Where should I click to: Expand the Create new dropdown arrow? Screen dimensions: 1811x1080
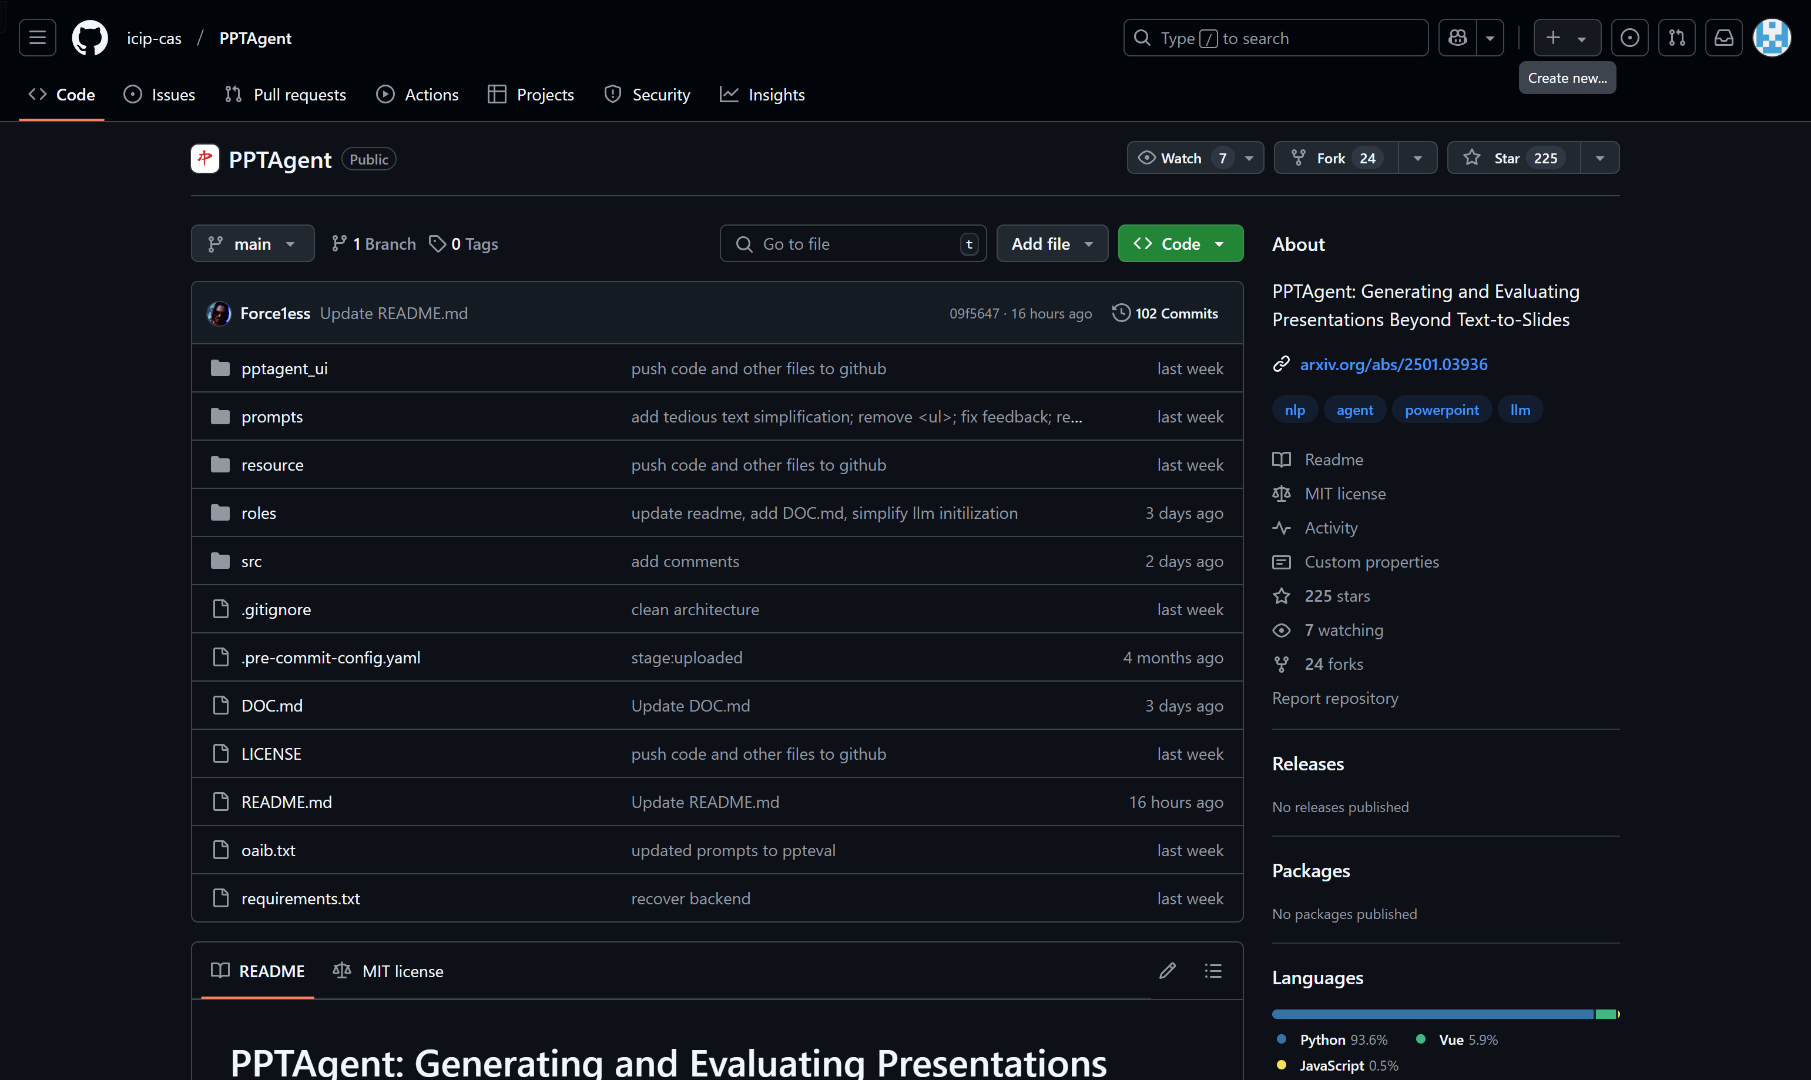[x=1582, y=39]
